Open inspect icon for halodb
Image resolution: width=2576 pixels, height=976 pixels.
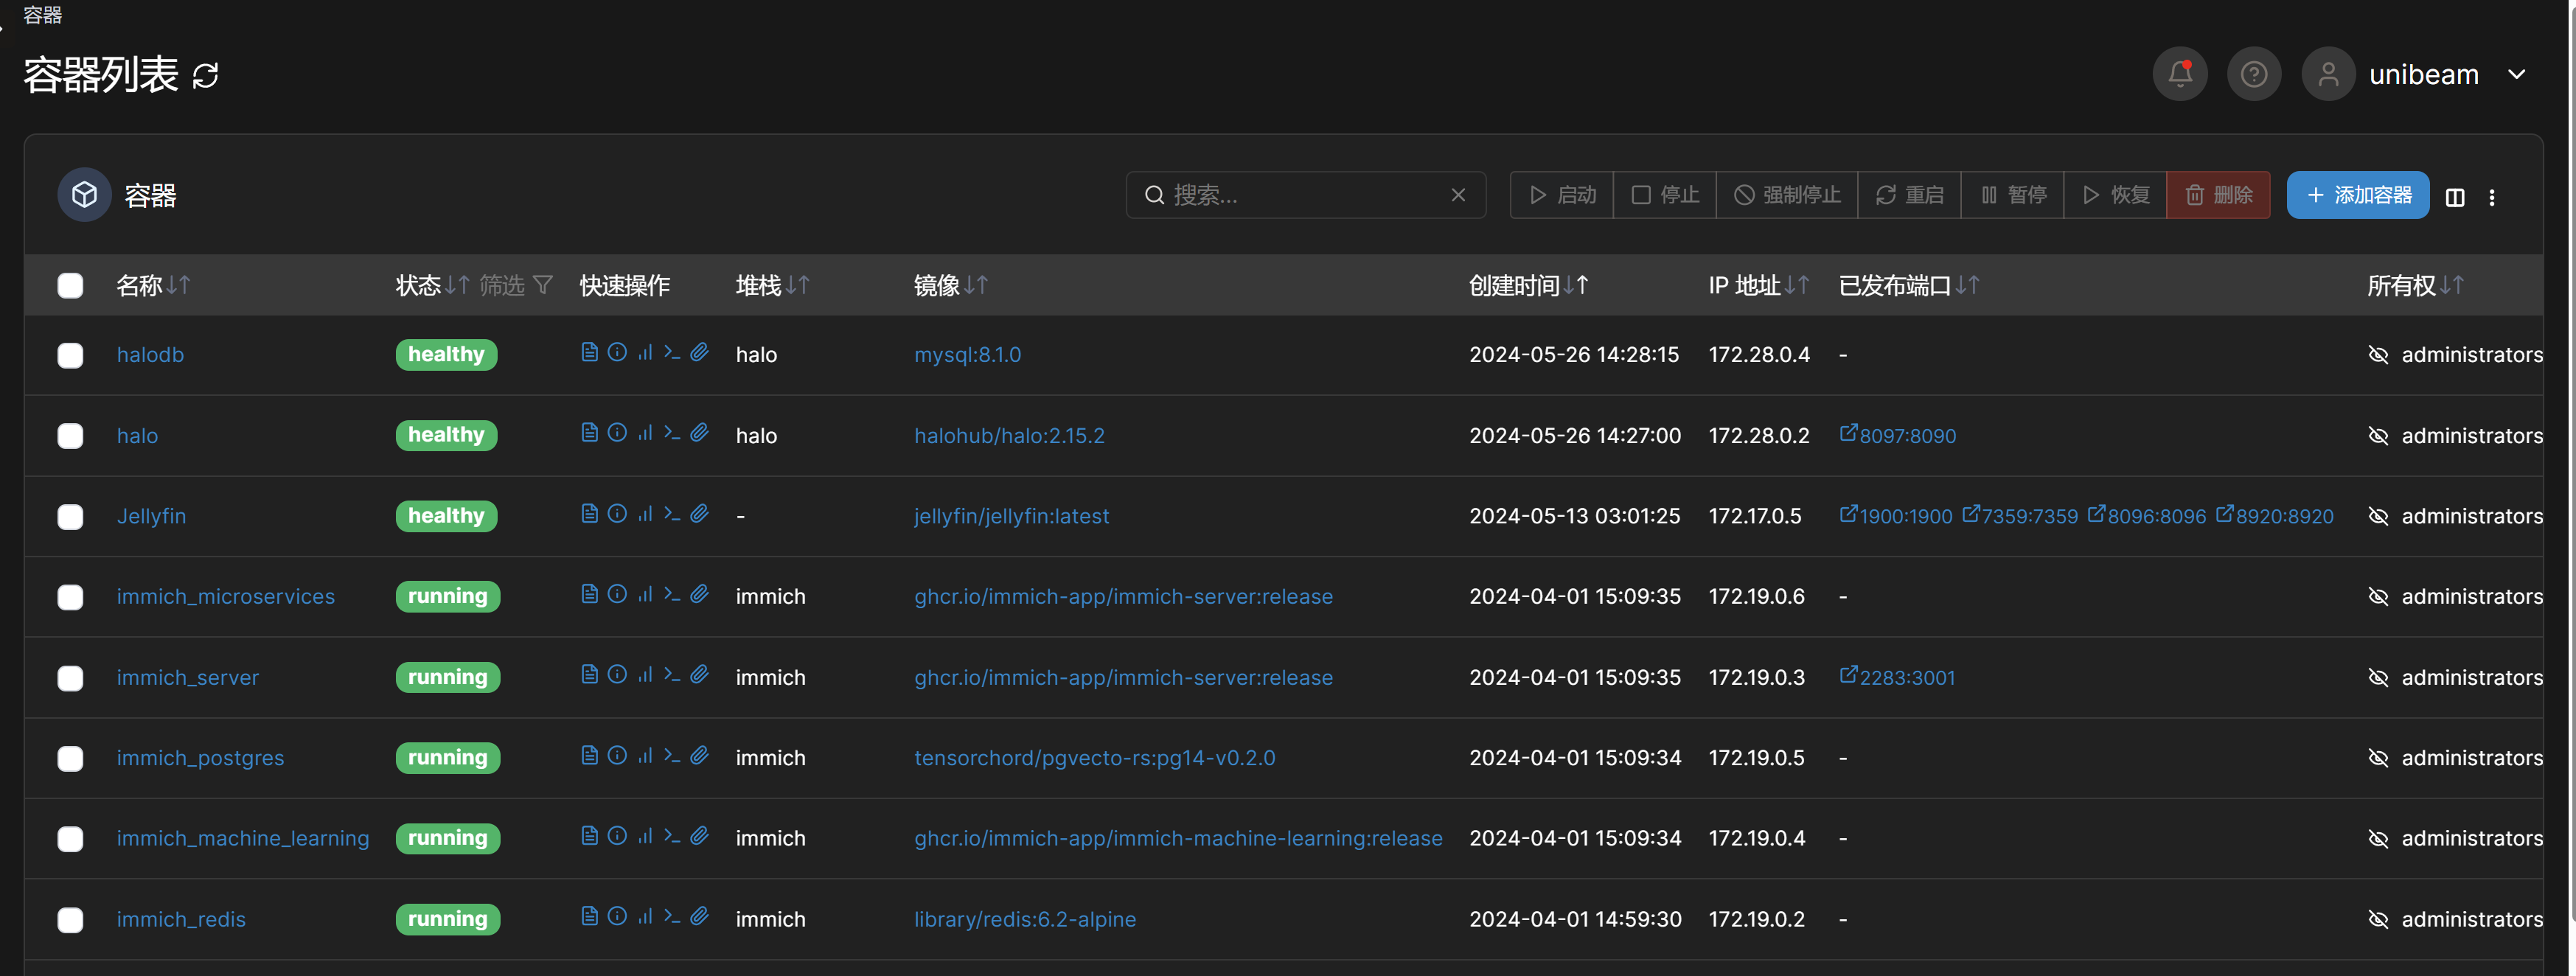pyautogui.click(x=617, y=352)
